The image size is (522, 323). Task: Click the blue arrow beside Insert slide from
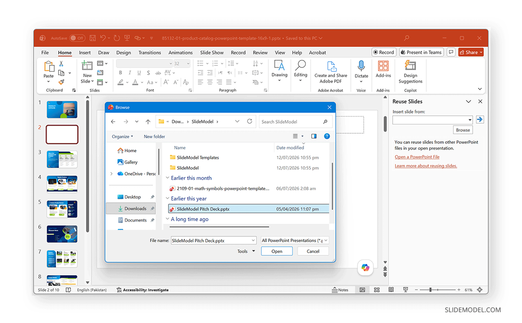click(x=480, y=120)
